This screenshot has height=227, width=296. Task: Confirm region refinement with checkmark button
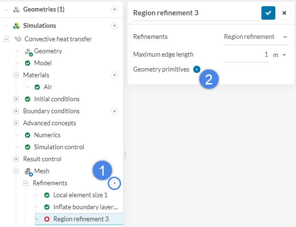point(268,13)
